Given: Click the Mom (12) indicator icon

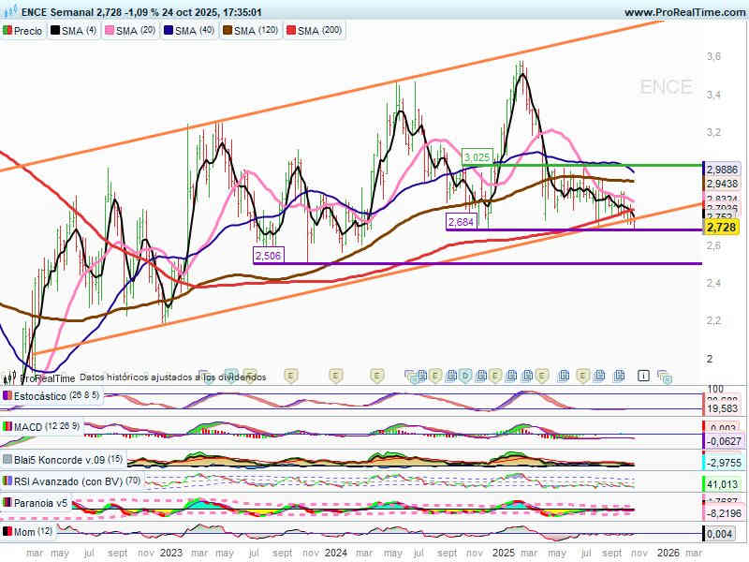Looking at the screenshot, I should click(x=7, y=532).
